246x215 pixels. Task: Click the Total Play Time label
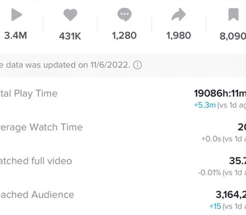29,93
